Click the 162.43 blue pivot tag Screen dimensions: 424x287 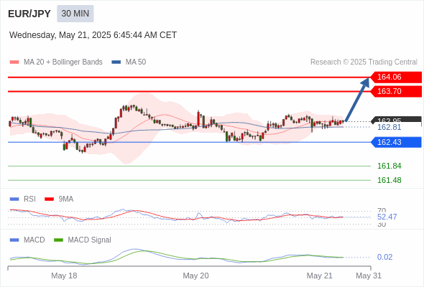(x=396, y=142)
